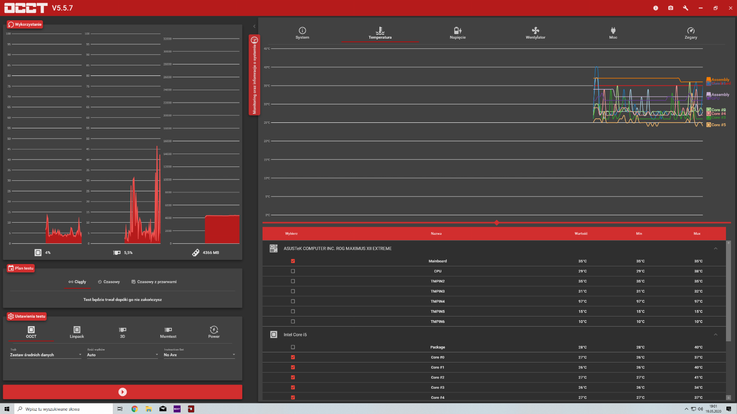Open Google Chrome from the taskbar

(135, 409)
